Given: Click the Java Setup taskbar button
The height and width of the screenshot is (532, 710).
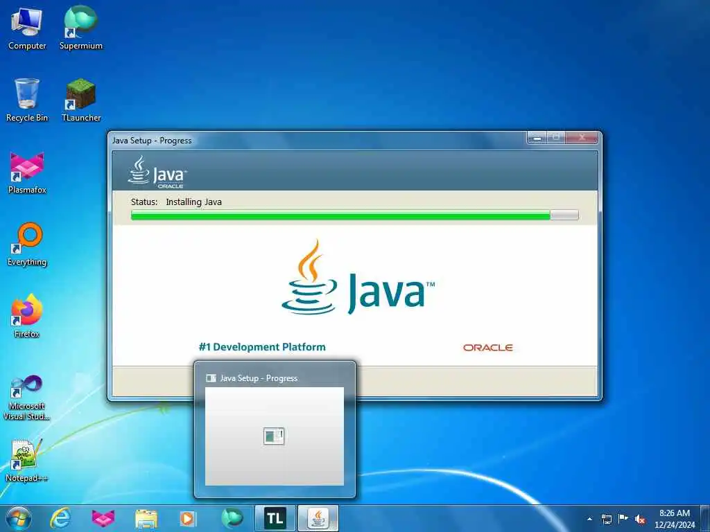Looking at the screenshot, I should pyautogui.click(x=318, y=518).
